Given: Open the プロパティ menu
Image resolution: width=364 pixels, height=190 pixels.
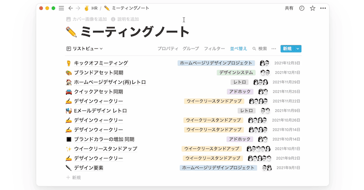Looking at the screenshot, I should coord(167,49).
